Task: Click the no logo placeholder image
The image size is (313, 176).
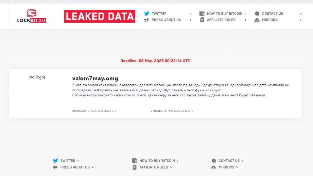Action: [x=37, y=77]
